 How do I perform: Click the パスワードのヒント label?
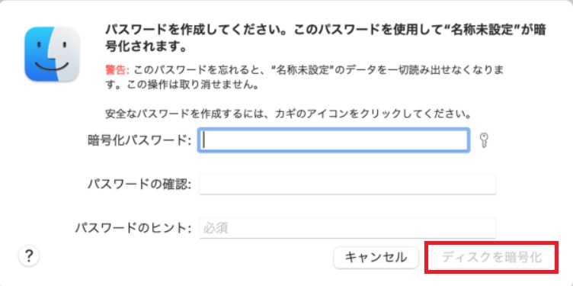point(133,229)
